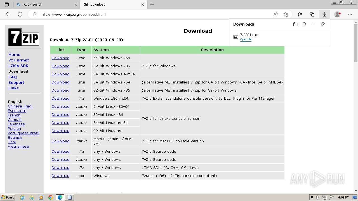The height and width of the screenshot is (201, 358).
Task: Open the volume tray icon
Action: (x=318, y=197)
